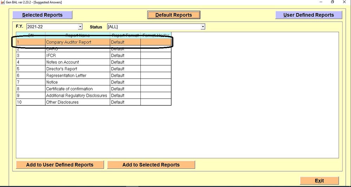Open the Selected Reports tab

(x=42, y=15)
